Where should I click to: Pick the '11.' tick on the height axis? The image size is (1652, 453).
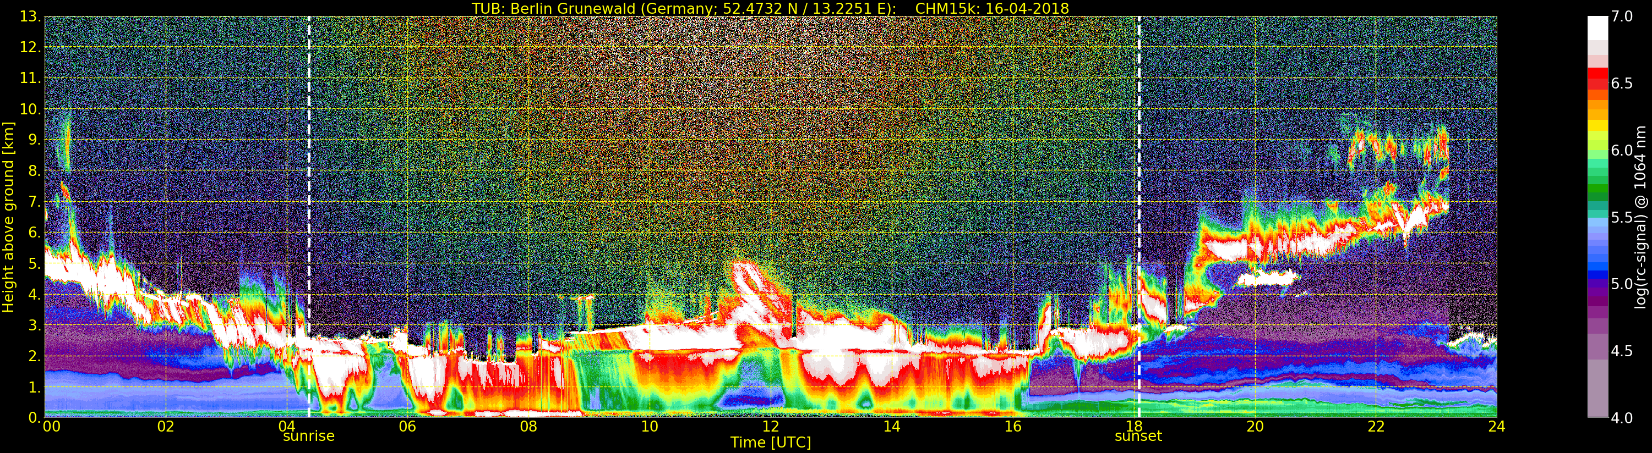pyautogui.click(x=30, y=78)
